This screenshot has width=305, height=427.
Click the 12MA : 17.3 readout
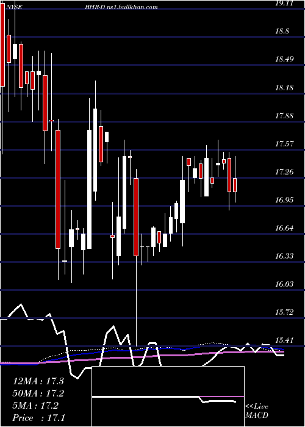point(38,381)
